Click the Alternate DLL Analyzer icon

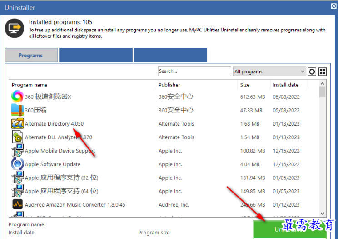click(17, 137)
